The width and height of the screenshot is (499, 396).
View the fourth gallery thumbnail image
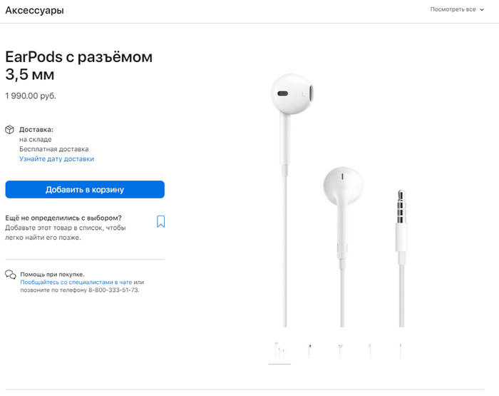[x=370, y=350]
